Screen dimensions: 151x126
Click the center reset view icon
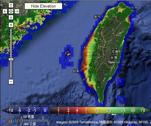tap(11, 11)
